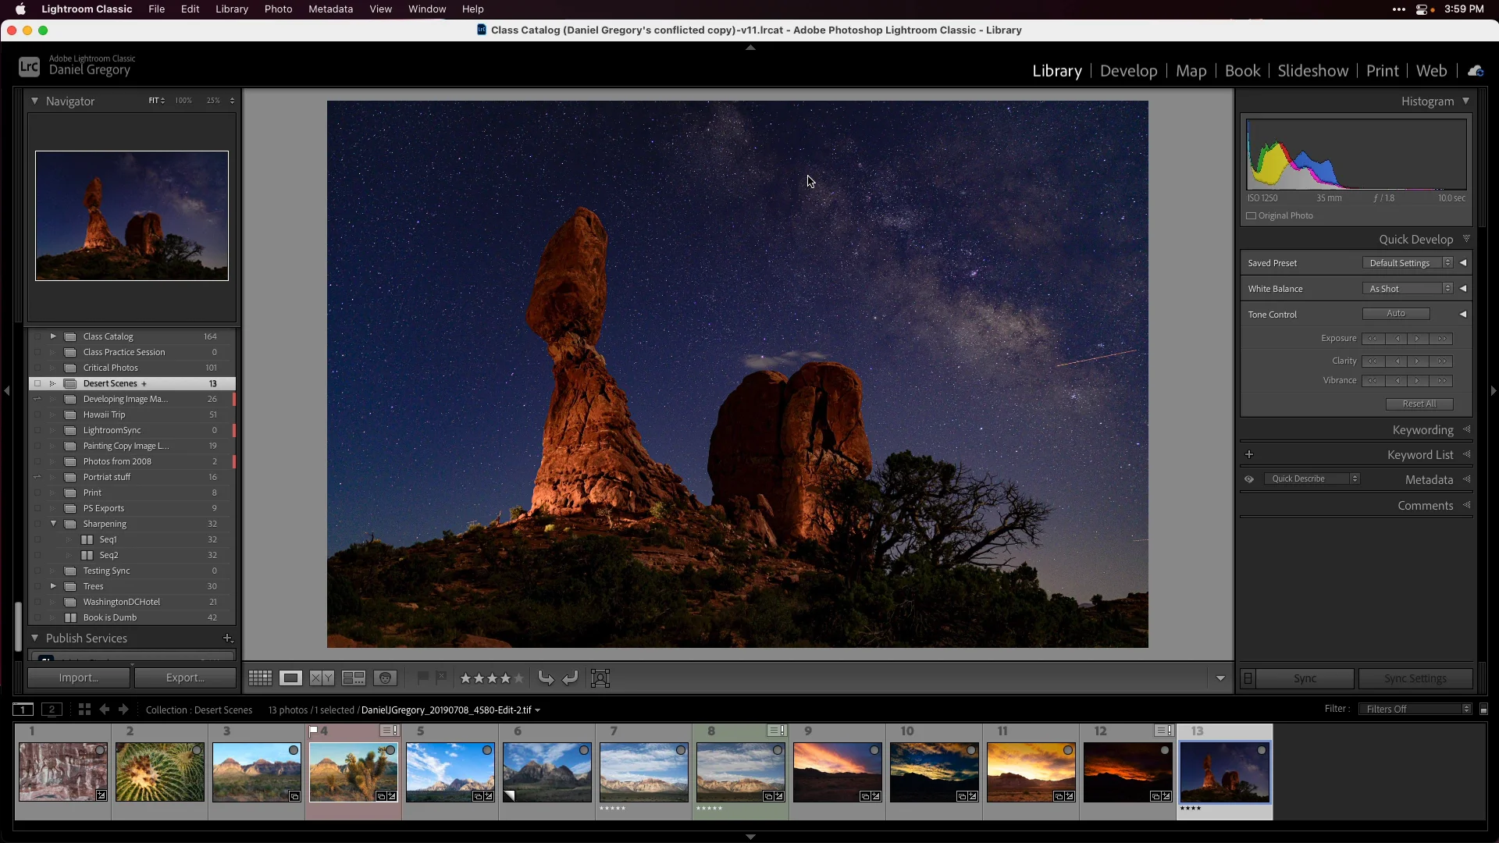
Task: Switch to the Develop module
Action: point(1128,71)
